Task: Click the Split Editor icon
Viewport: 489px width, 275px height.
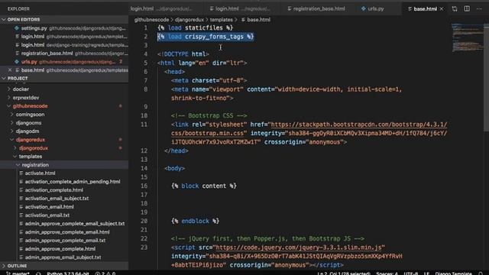Action: tap(467, 8)
